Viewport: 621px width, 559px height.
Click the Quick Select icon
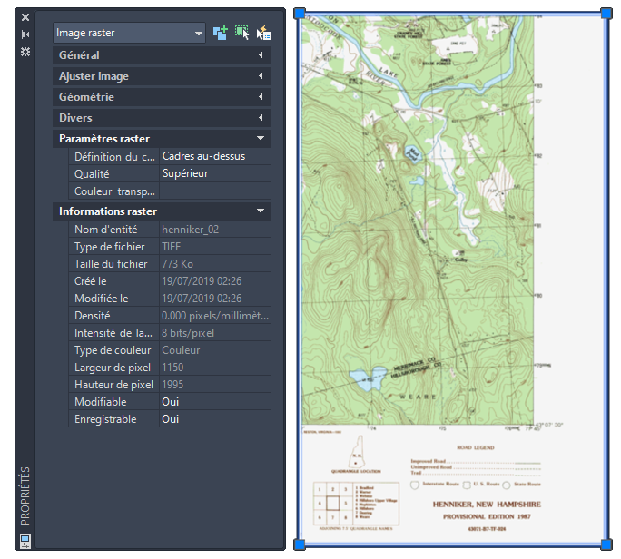(264, 33)
